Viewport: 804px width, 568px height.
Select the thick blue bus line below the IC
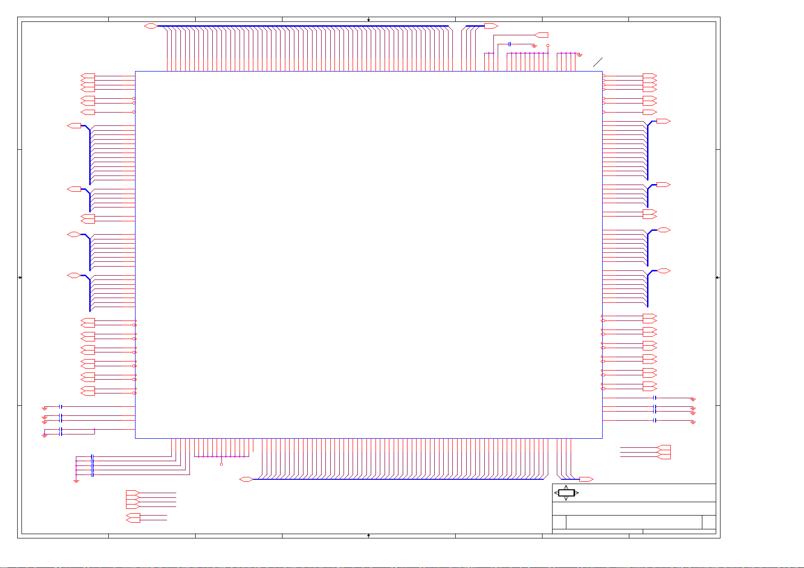(398, 479)
